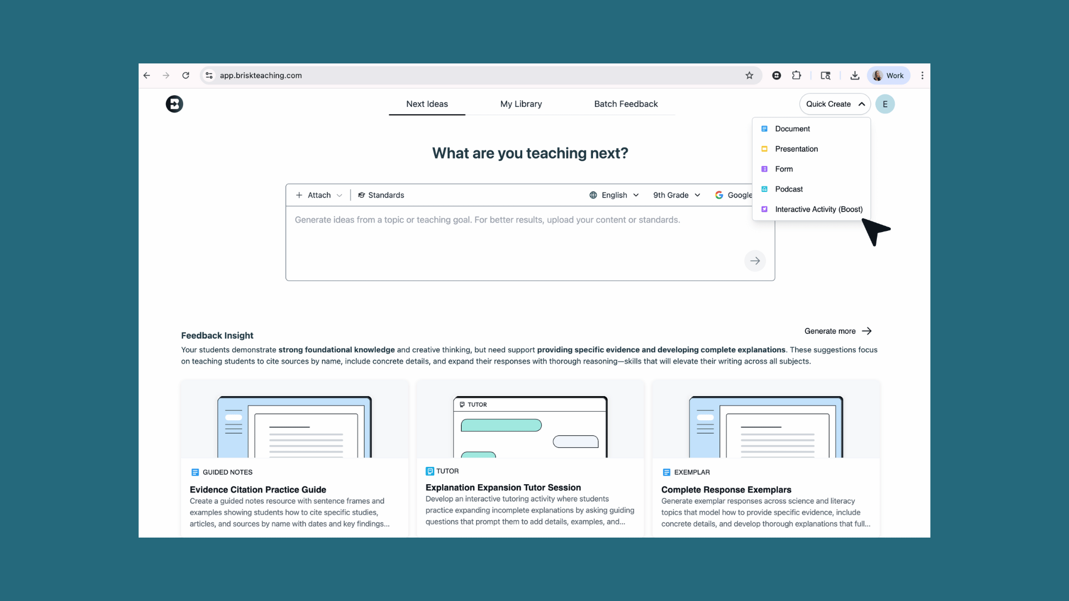Image resolution: width=1069 pixels, height=601 pixels.
Task: Open the Chrome three-dot menu
Action: point(922,76)
